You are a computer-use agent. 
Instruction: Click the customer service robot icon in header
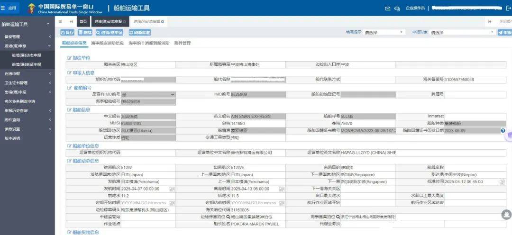397,9
